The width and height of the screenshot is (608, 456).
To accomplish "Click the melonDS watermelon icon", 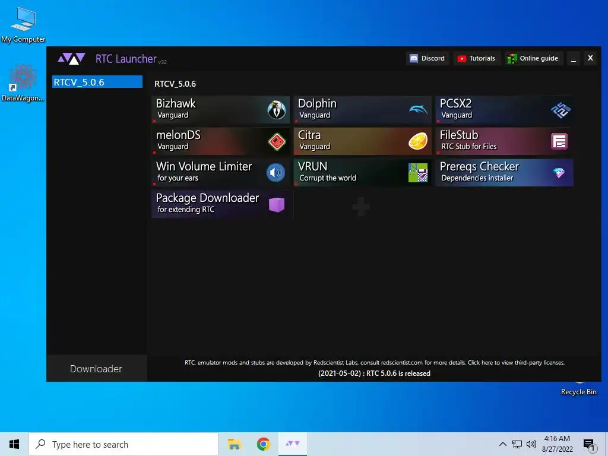I will click(x=277, y=141).
